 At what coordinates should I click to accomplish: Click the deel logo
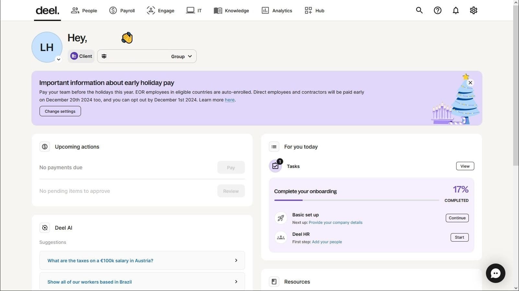(47, 11)
